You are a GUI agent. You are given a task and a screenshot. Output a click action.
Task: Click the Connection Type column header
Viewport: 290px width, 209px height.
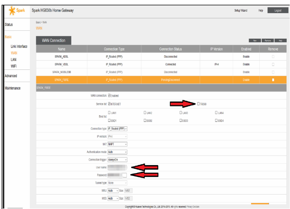pyautogui.click(x=114, y=49)
